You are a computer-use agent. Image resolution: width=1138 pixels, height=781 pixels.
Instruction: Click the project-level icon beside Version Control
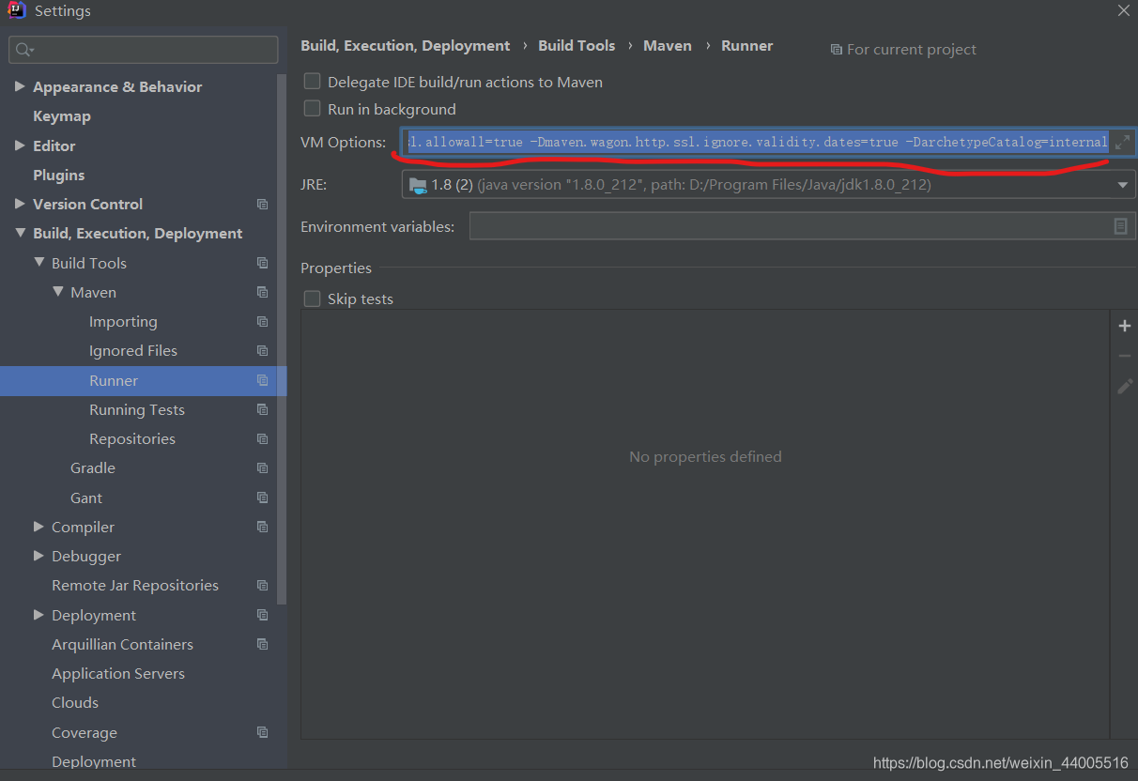[x=262, y=204]
